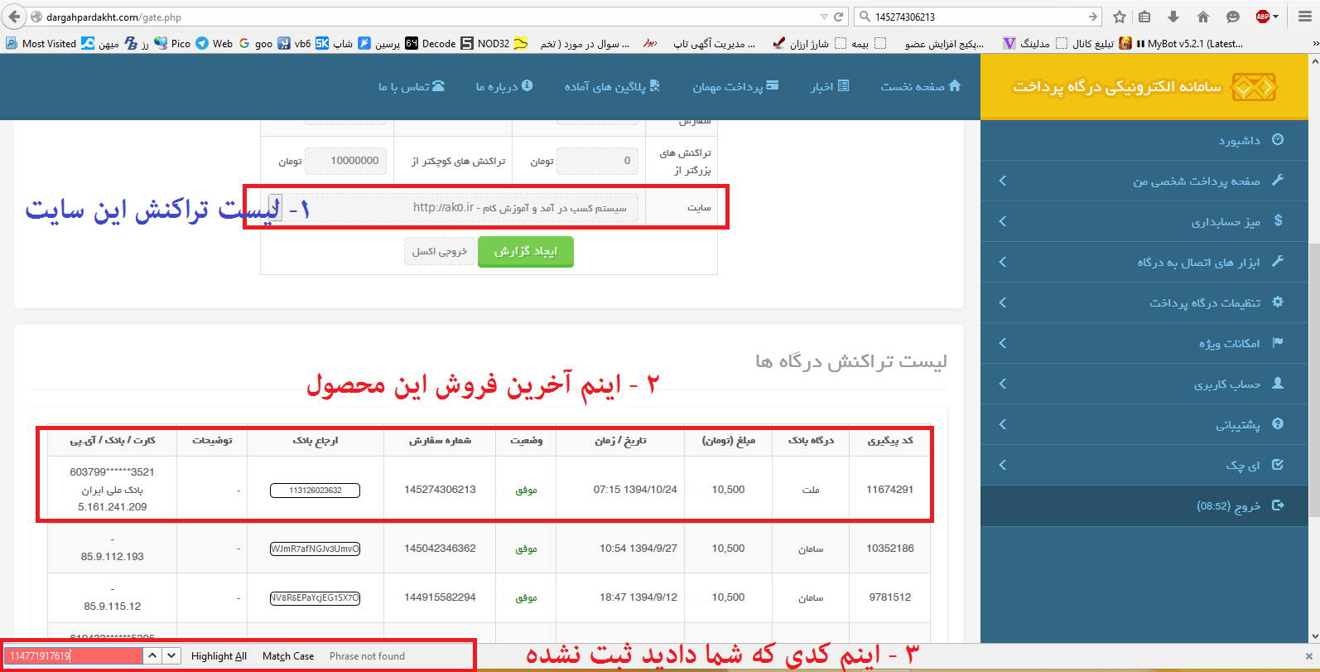Bookmark this page with the star icon

click(1120, 17)
